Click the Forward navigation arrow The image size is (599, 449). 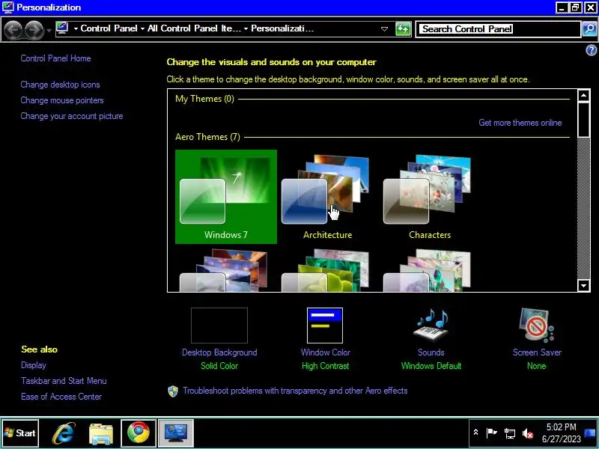[x=34, y=29]
